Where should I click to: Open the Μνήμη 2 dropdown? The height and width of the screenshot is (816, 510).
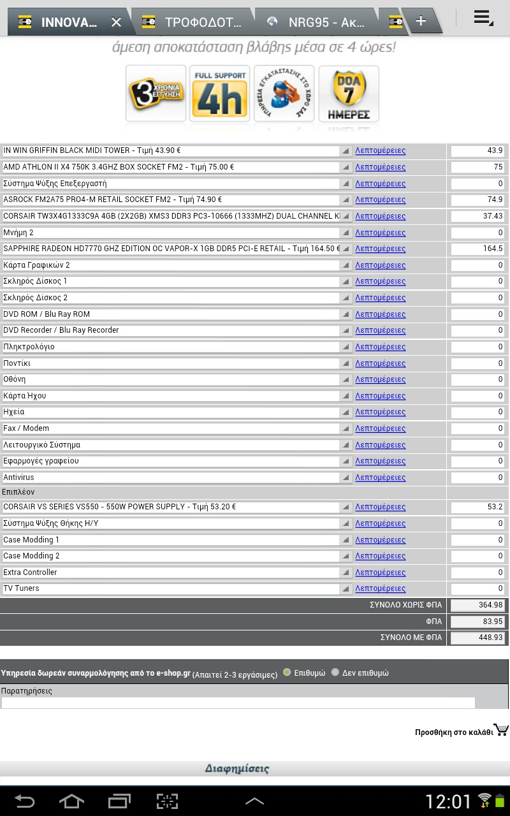point(177,233)
